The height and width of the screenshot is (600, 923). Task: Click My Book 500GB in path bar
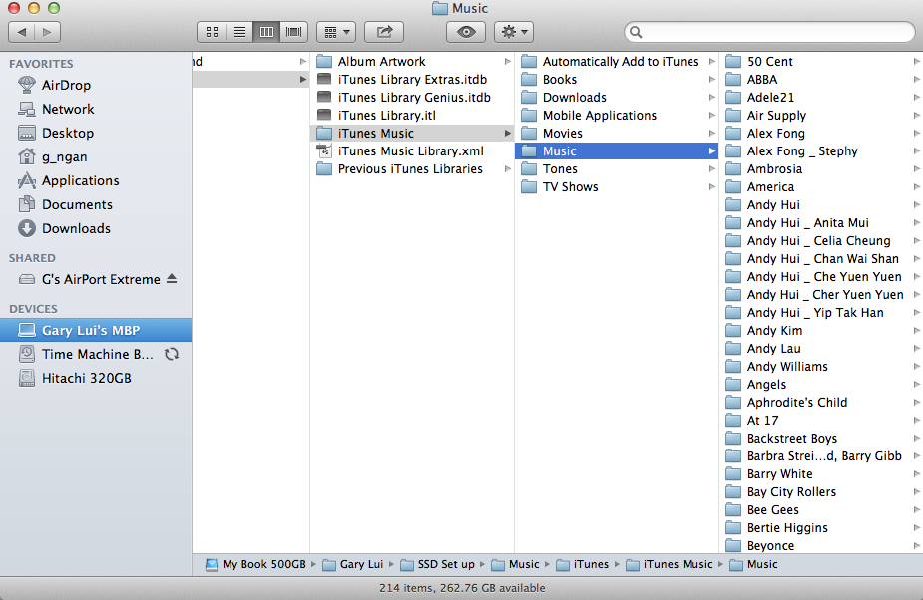(x=255, y=565)
